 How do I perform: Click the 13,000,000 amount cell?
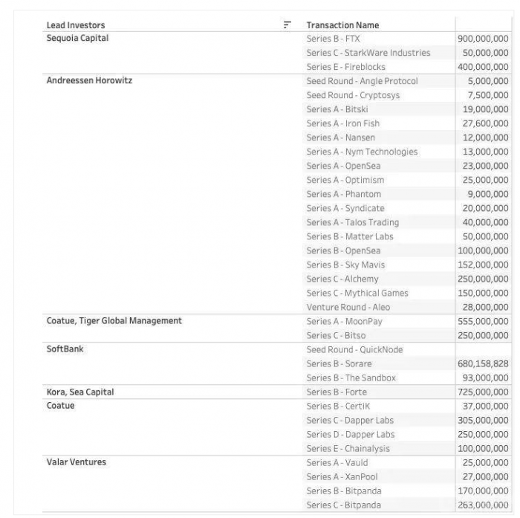[486, 152]
